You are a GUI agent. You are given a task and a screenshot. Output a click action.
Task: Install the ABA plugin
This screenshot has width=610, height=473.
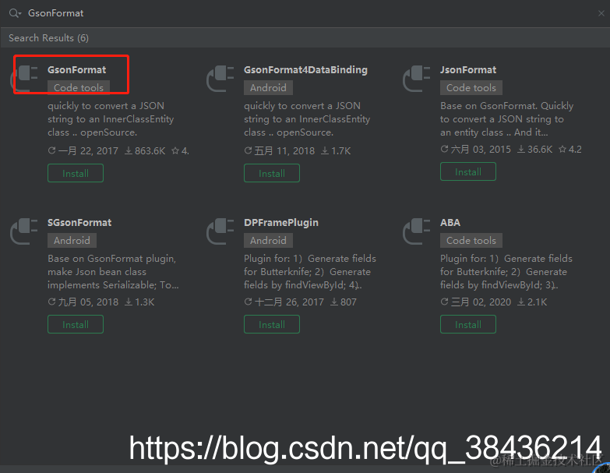coord(468,324)
